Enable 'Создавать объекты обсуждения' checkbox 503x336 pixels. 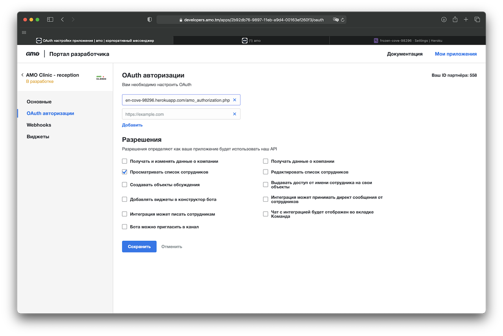(x=125, y=184)
